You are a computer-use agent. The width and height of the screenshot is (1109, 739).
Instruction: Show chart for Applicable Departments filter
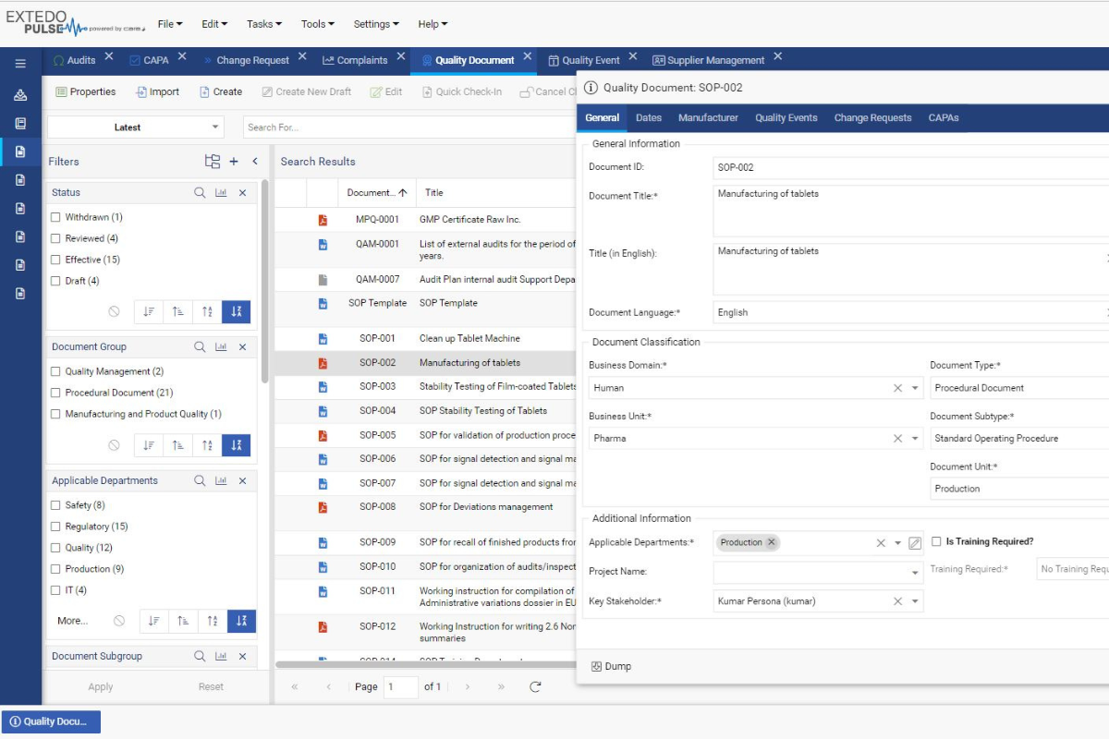pos(221,481)
